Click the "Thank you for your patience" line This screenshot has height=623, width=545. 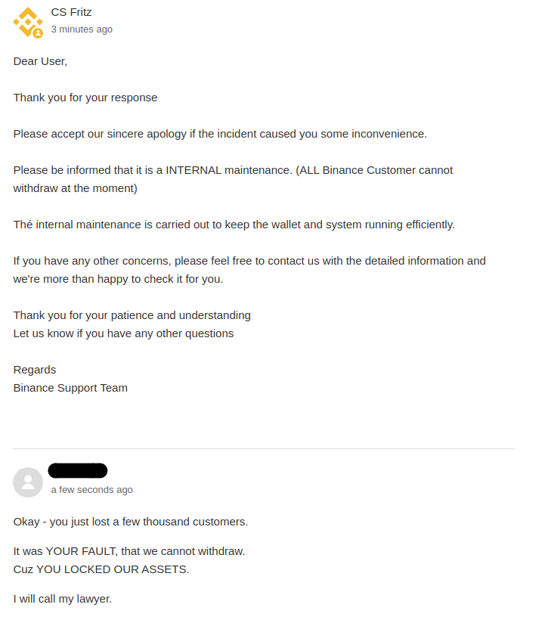(x=132, y=315)
